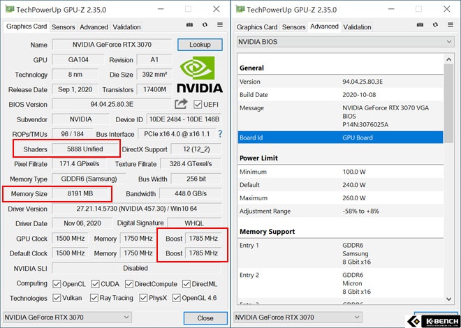Viewport: 461px width, 328px height.
Task: Click the Texture Fillrate 328.4 GTexel/s field
Action: (191, 164)
